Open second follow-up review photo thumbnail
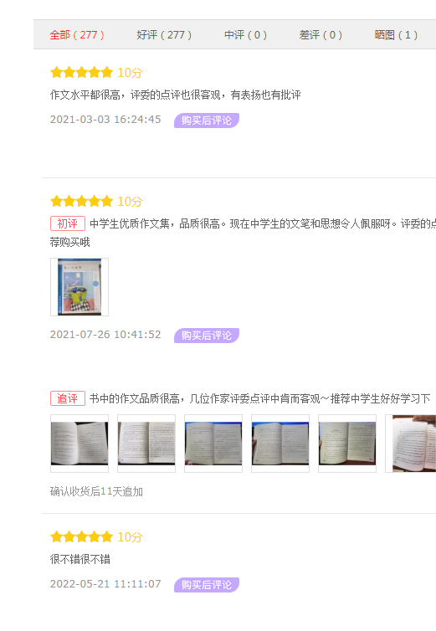Image resolution: width=436 pixels, height=631 pixels. click(146, 444)
